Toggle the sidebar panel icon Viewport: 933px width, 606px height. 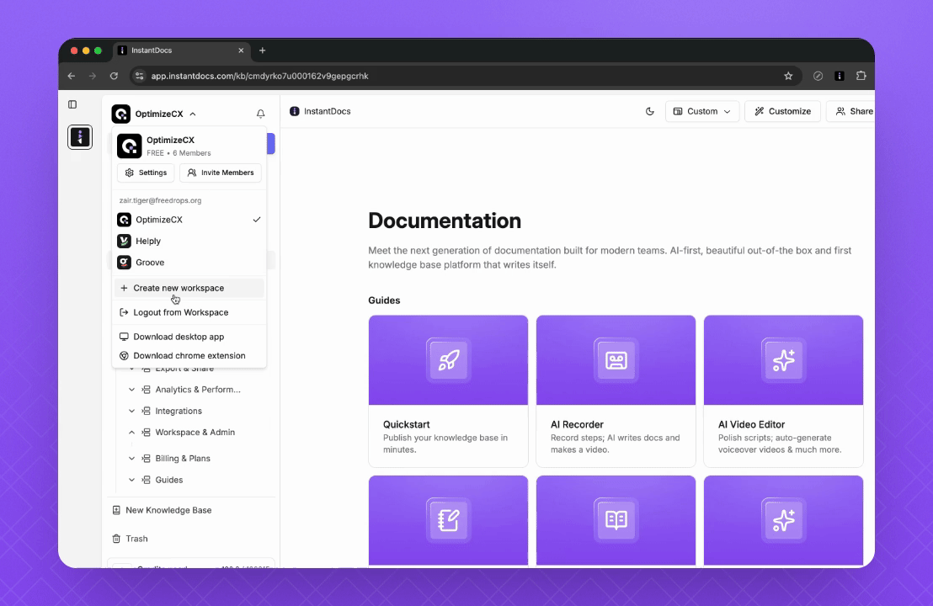click(72, 104)
